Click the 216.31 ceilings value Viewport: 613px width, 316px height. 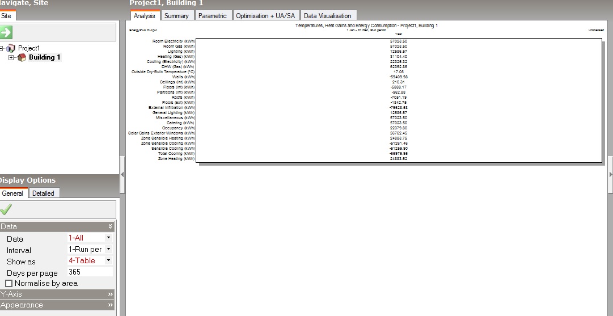(x=399, y=82)
